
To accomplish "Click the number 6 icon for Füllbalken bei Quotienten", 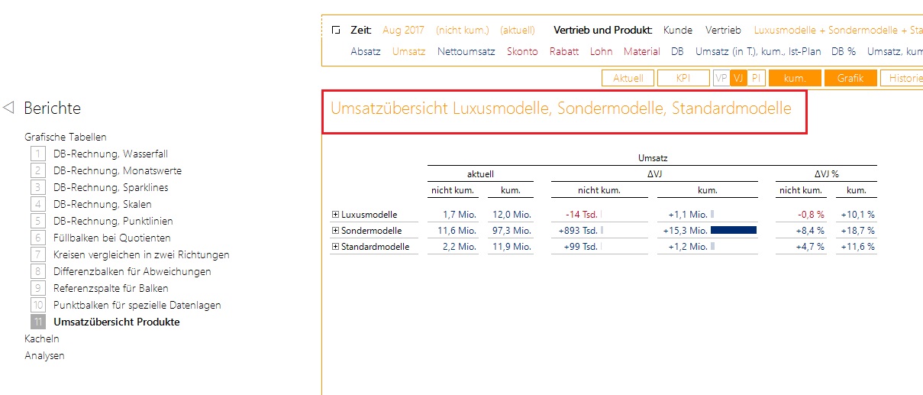I will pos(37,238).
